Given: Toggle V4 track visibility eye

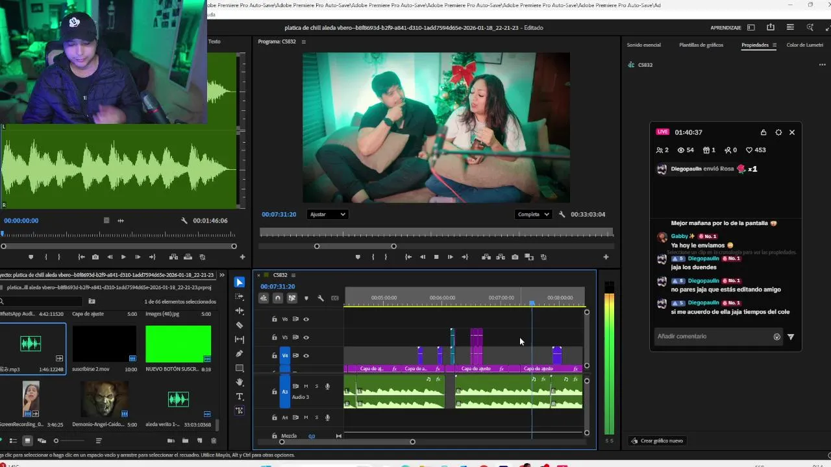Looking at the screenshot, I should point(306,355).
